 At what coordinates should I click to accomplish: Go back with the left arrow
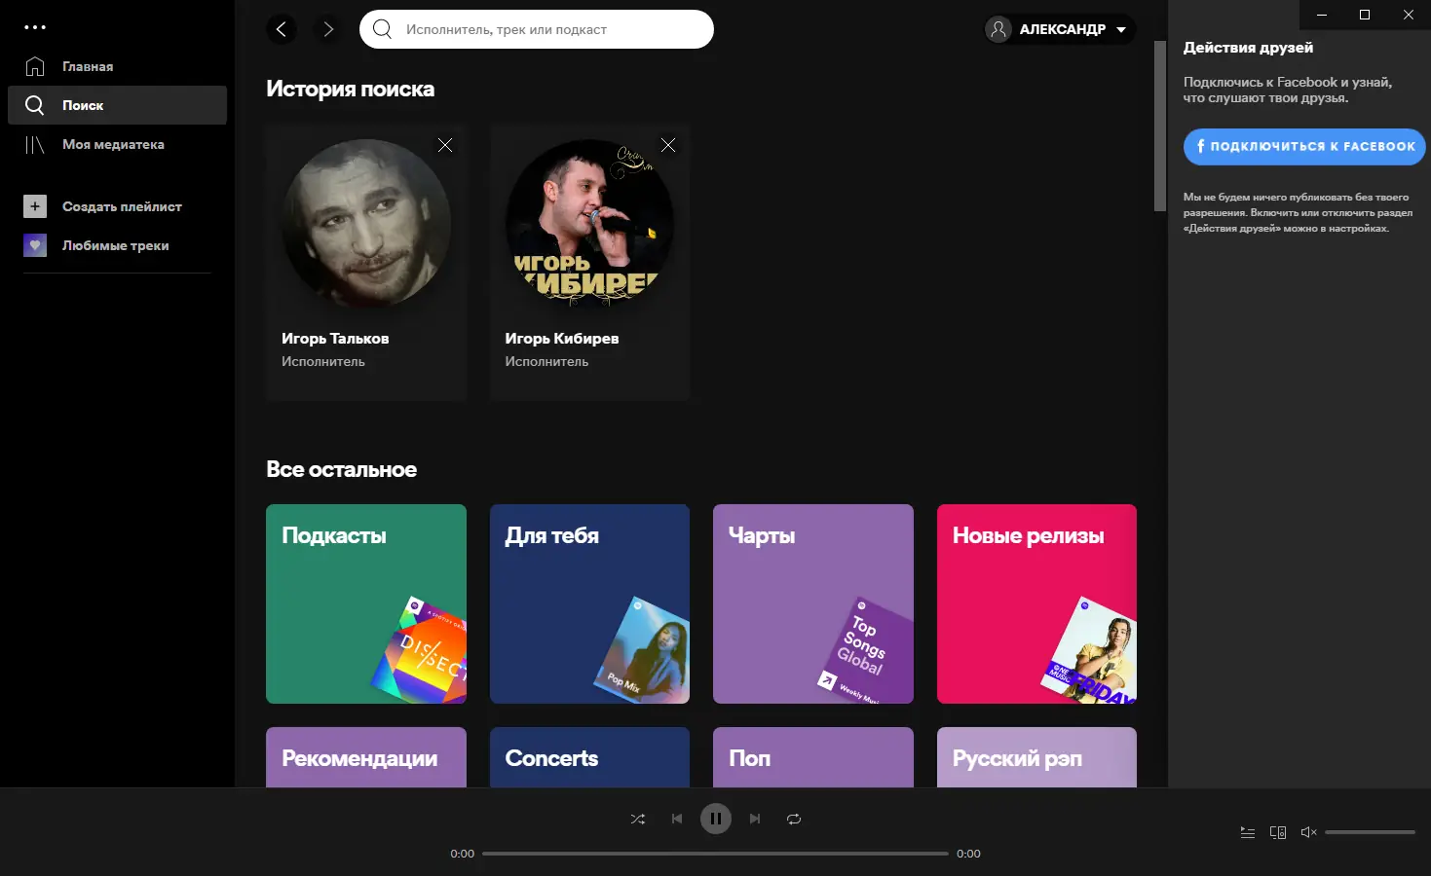(x=282, y=29)
